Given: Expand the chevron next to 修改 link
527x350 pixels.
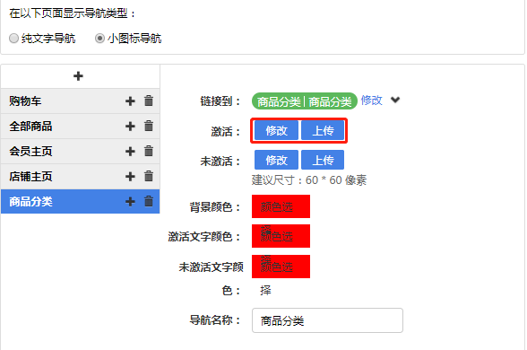Looking at the screenshot, I should click(x=395, y=100).
